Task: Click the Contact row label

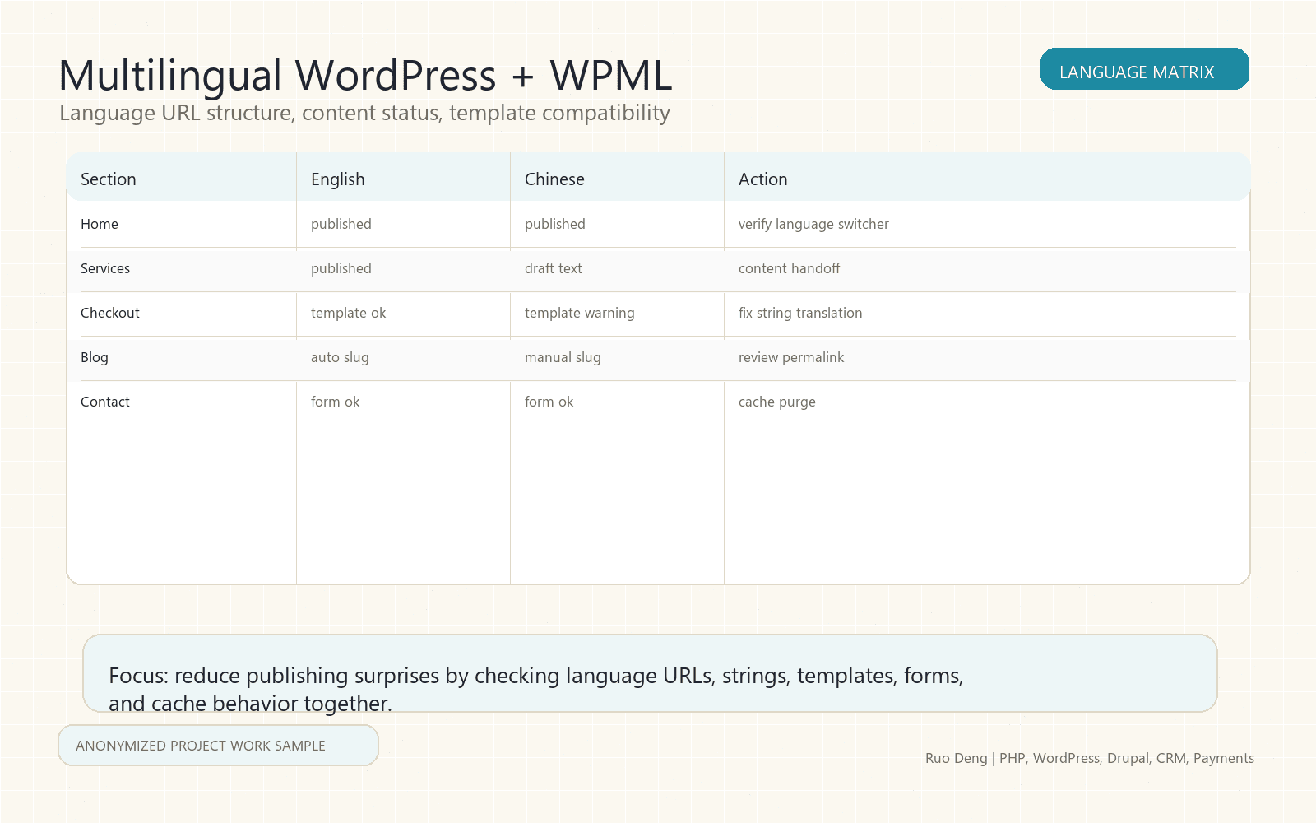Action: [x=105, y=402]
